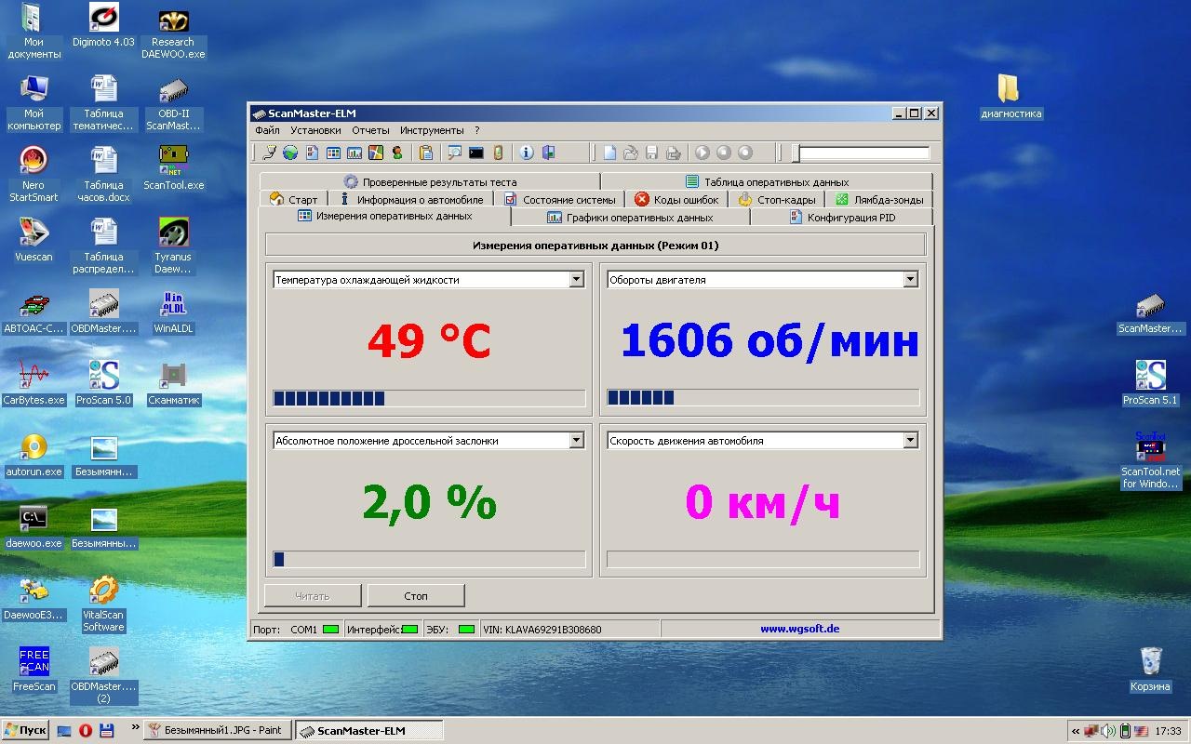Click the blue info circle toolbar icon

(527, 153)
